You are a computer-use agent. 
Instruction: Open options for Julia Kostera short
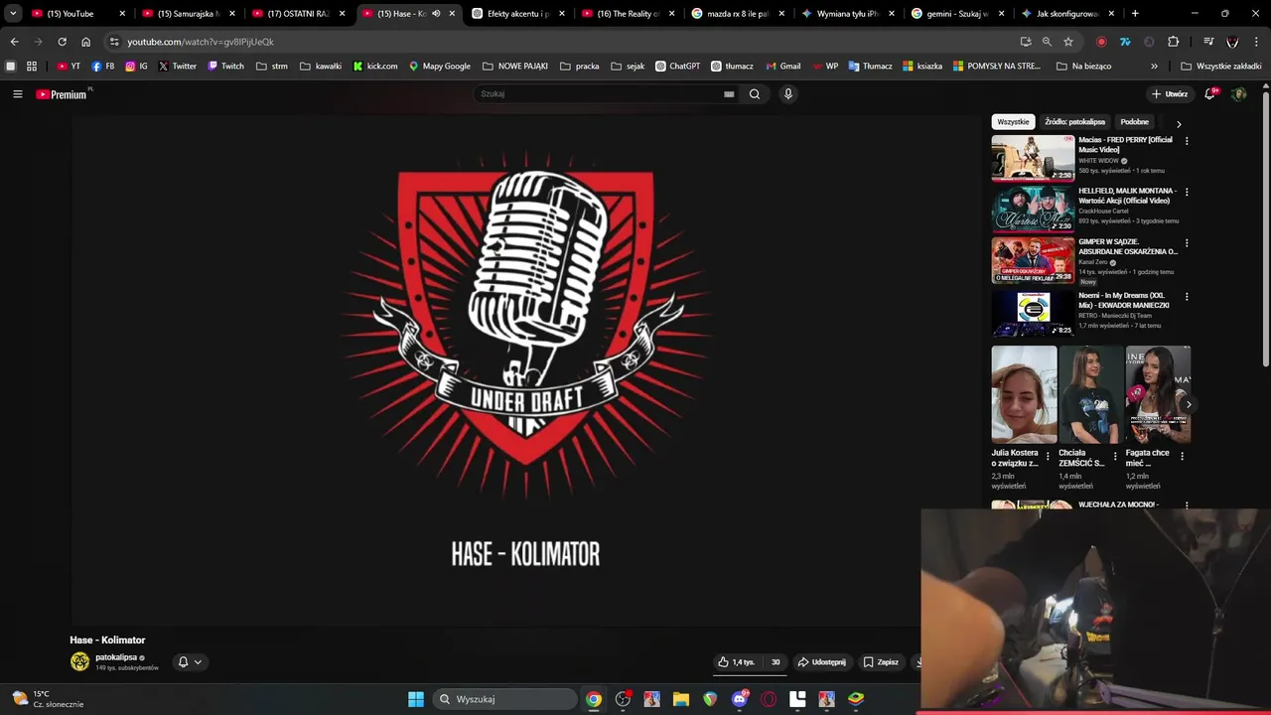click(1048, 456)
